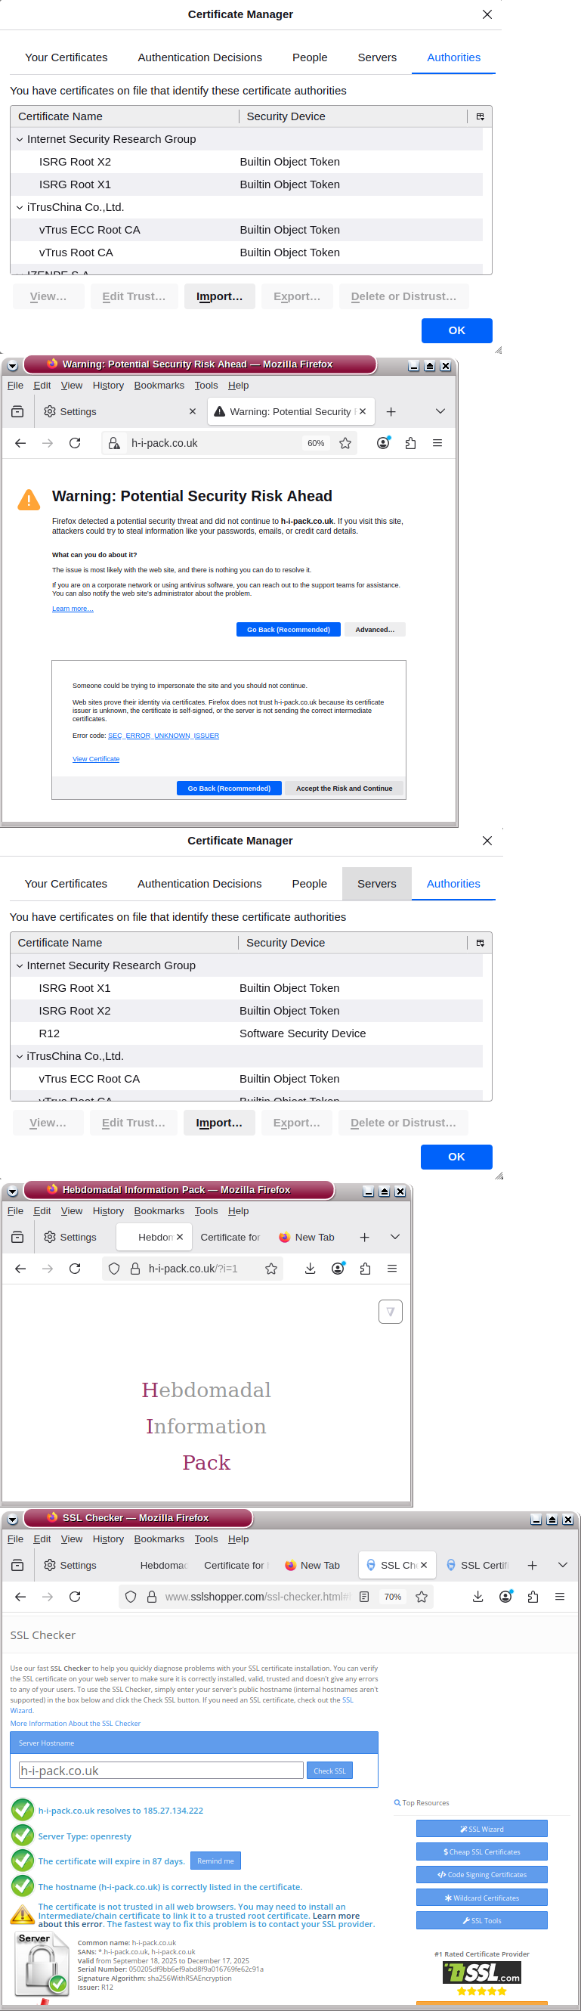Open Bookmarks menu in the SSL Checker window
The width and height of the screenshot is (581, 2011).
coord(159,1538)
